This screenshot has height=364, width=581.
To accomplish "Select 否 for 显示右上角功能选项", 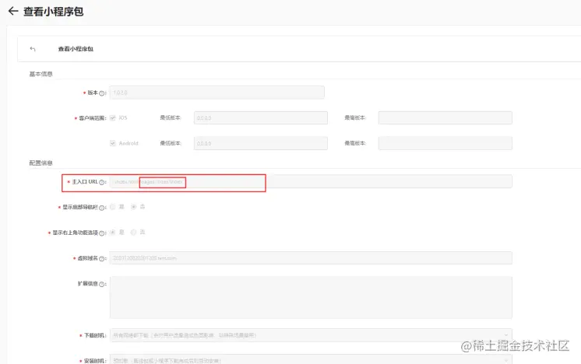I will (x=133, y=233).
